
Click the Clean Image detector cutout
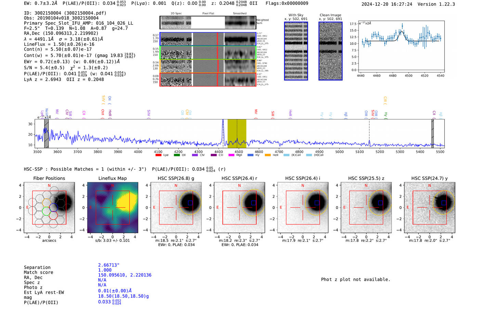(x=331, y=51)
